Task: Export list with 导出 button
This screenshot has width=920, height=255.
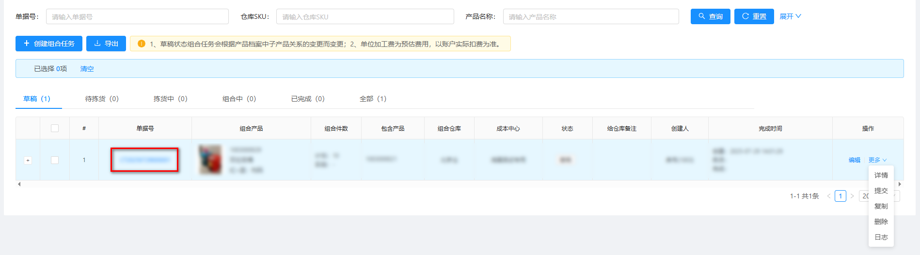Action: 106,44
